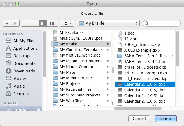
Task: Select A UEB Example.dxp file icon
Action: tap(120, 50)
